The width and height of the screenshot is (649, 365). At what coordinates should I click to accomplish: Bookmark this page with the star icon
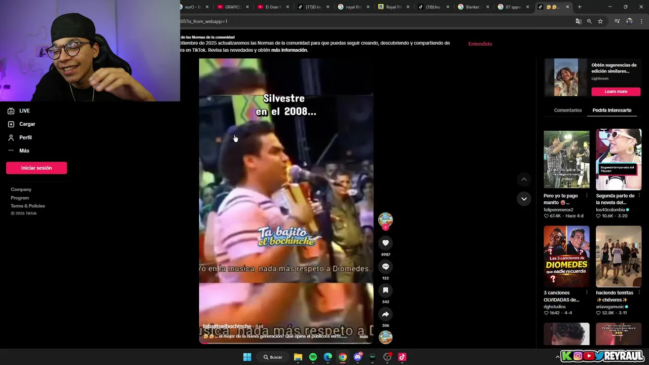[x=600, y=21]
